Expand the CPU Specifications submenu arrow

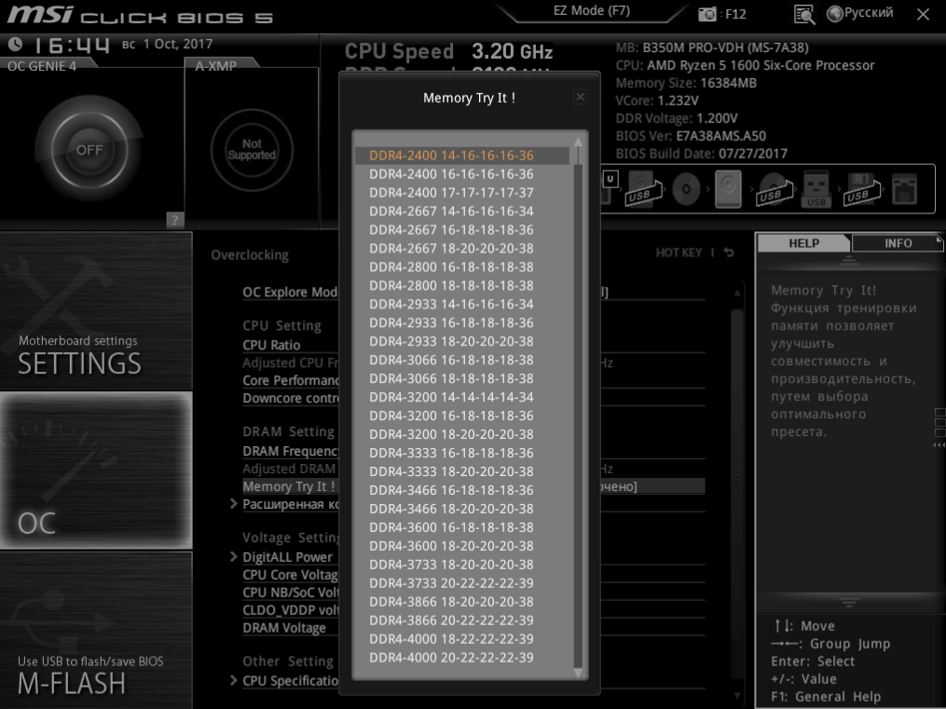[x=234, y=680]
